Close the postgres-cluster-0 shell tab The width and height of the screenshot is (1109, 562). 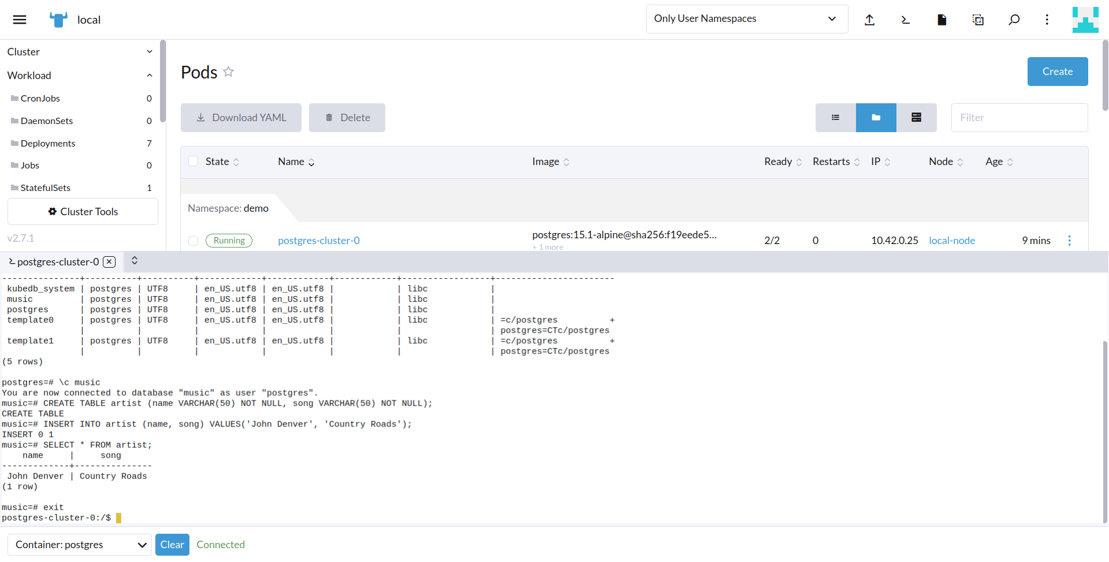(x=109, y=262)
